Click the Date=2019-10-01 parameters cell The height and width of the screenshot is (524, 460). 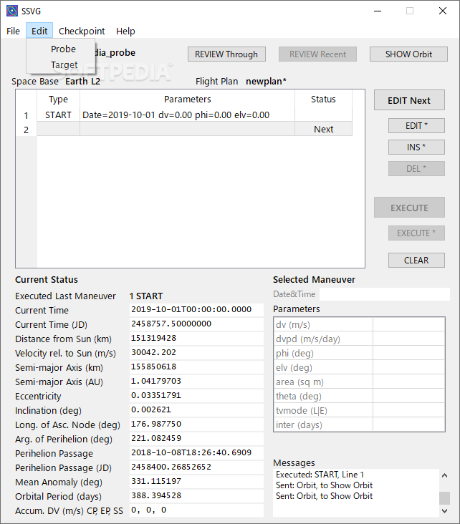187,115
